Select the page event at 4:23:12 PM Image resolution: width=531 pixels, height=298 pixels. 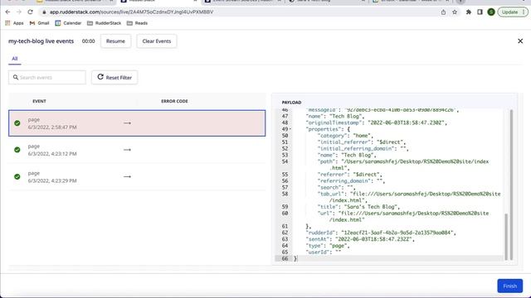(137, 150)
